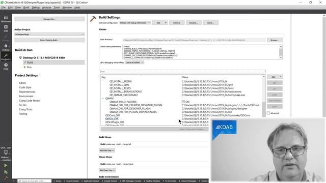This screenshot has height=183, width=326.
Task: Open the To-Do project settings
Action: (22, 105)
